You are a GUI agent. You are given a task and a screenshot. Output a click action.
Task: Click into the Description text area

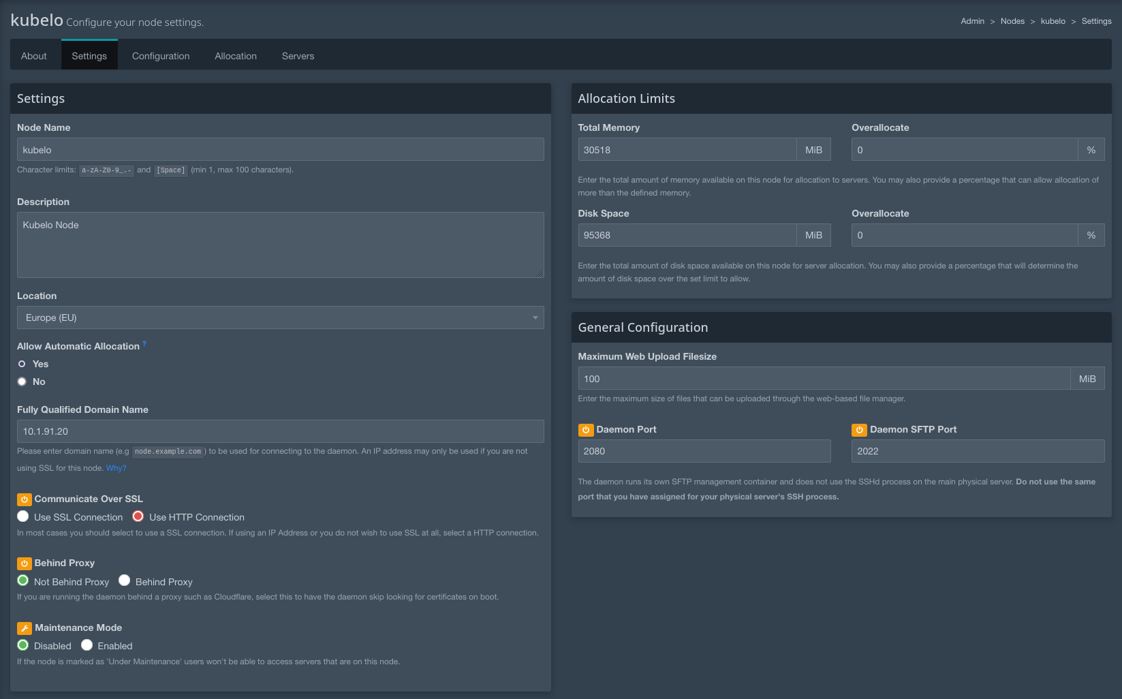(x=281, y=245)
